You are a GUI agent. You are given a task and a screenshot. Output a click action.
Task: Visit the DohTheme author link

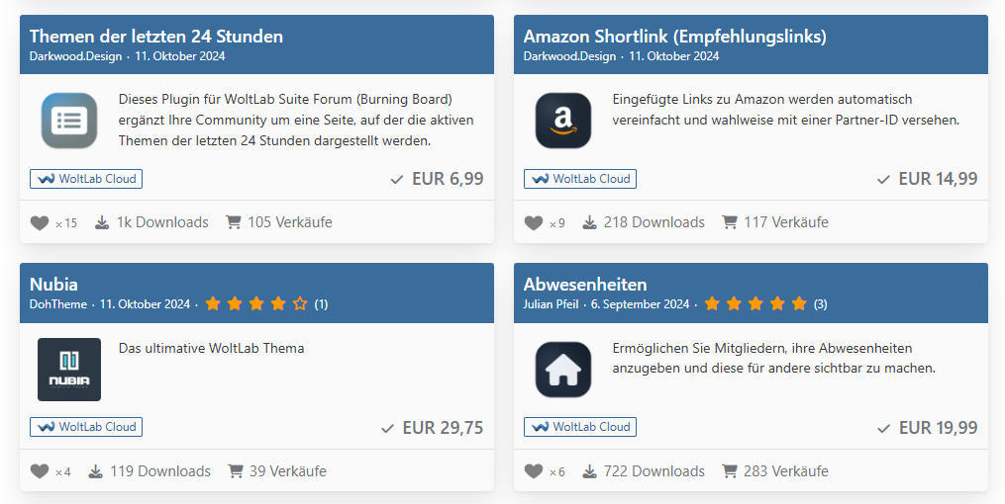click(x=58, y=304)
